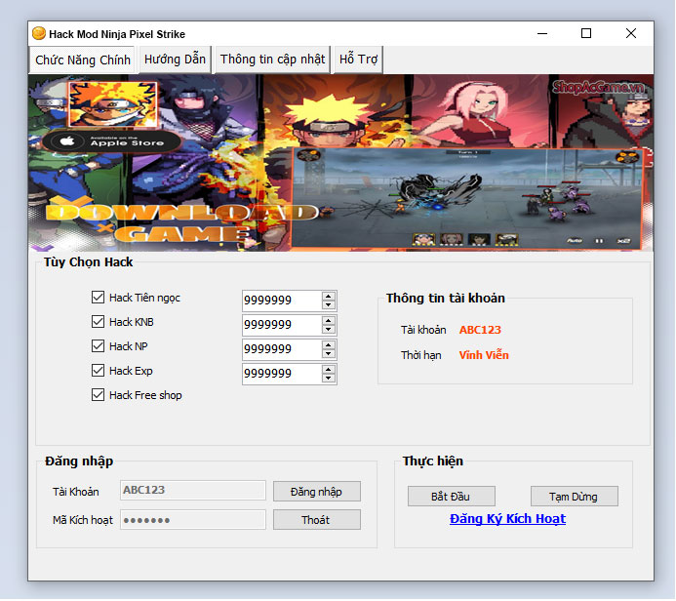Click the Mã Kích hoạt password field
676x601 pixels.
point(193,520)
